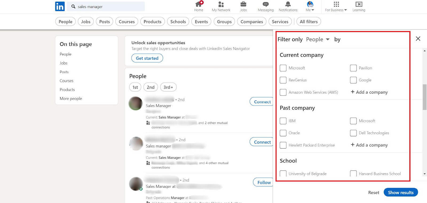Click the LinkedIn logo icon
This screenshot has width=427, height=203.
coord(60,6)
